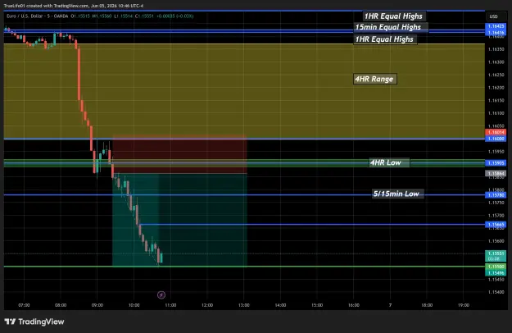This screenshot has width=512, height=333.
Task: Click the blue 1.16000 price tag
Action: coord(496,139)
